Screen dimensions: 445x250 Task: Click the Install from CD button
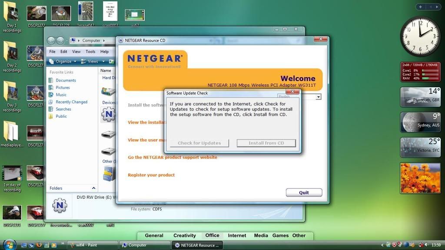(266, 143)
